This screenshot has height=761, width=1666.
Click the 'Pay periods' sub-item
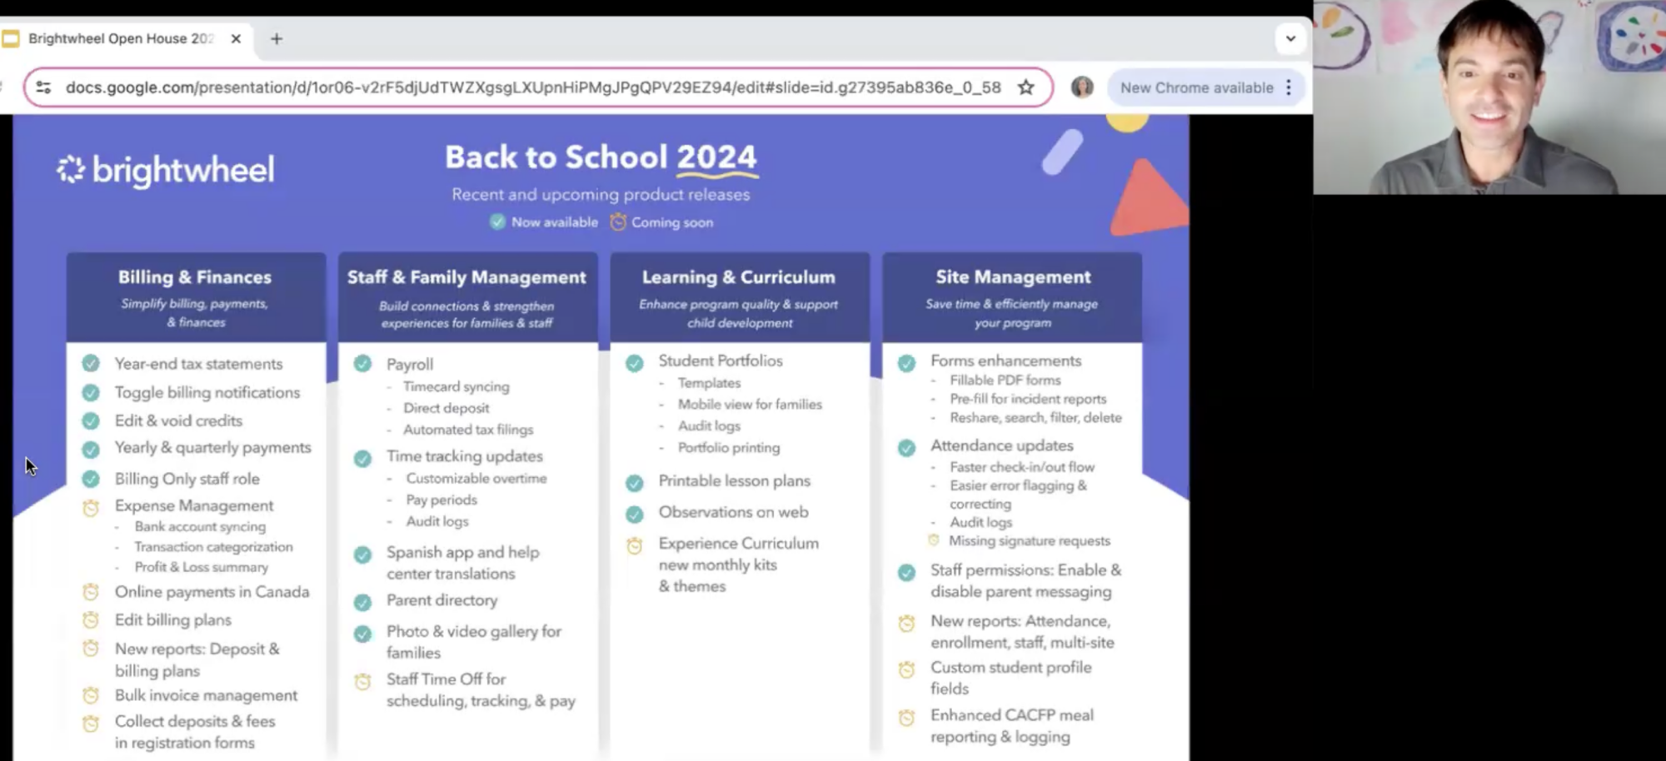[441, 500]
